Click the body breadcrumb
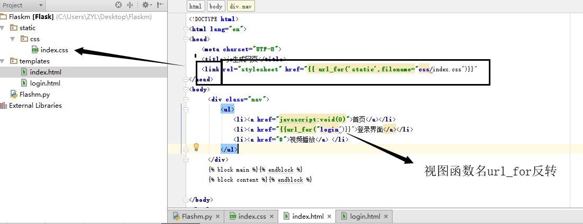 pos(215,6)
